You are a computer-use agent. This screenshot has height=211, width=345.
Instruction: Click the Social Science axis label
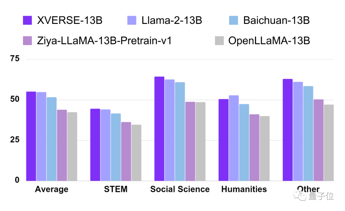(180, 189)
